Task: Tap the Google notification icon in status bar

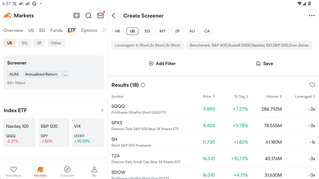Action: tap(34, 4)
